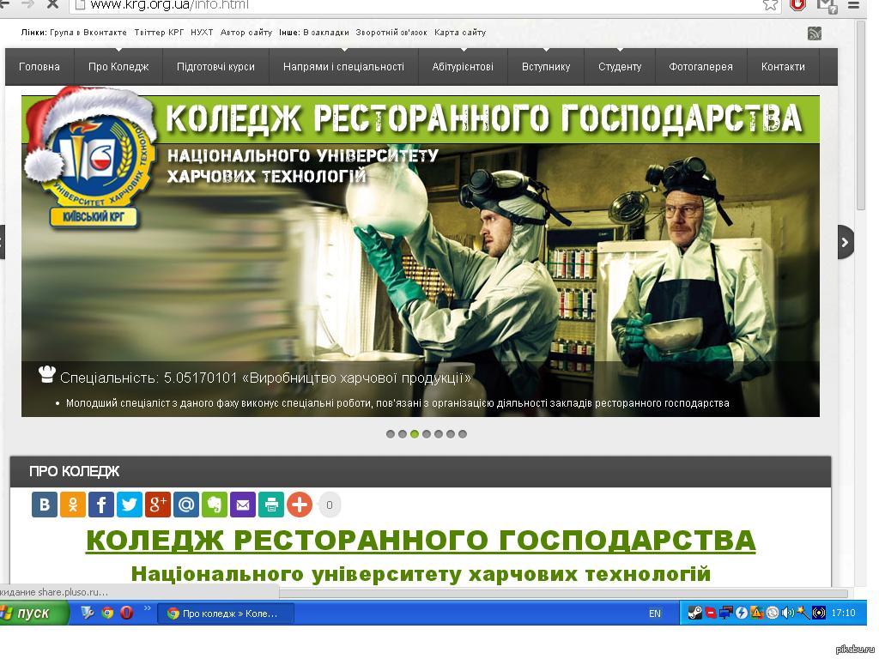Image resolution: width=879 pixels, height=659 pixels.
Task: Select the first slider pagination dot
Action: click(391, 433)
